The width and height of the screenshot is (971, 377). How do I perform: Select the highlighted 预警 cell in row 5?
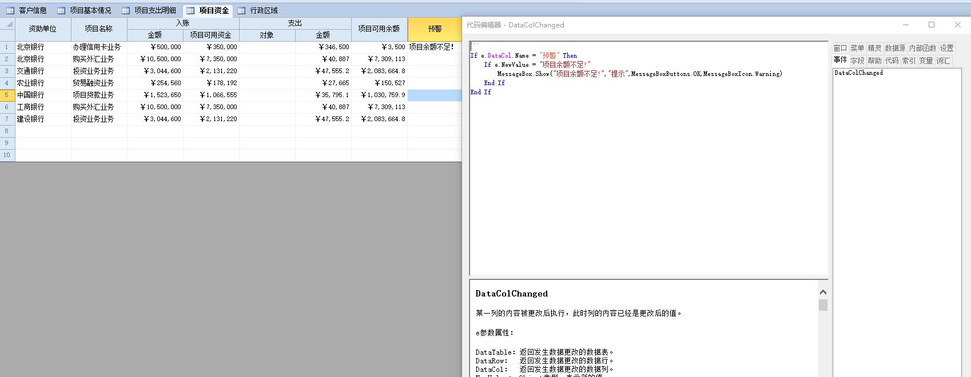[x=434, y=95]
